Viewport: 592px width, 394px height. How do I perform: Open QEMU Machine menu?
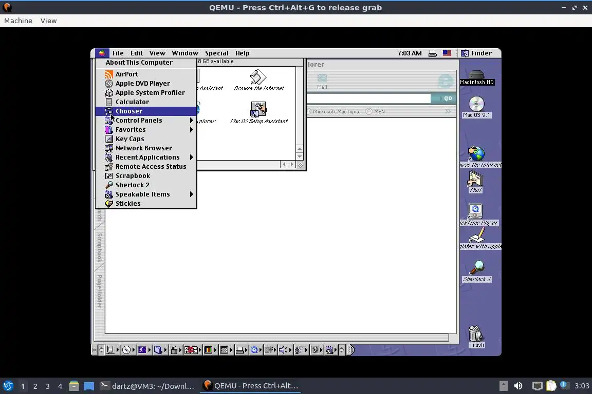(18, 21)
